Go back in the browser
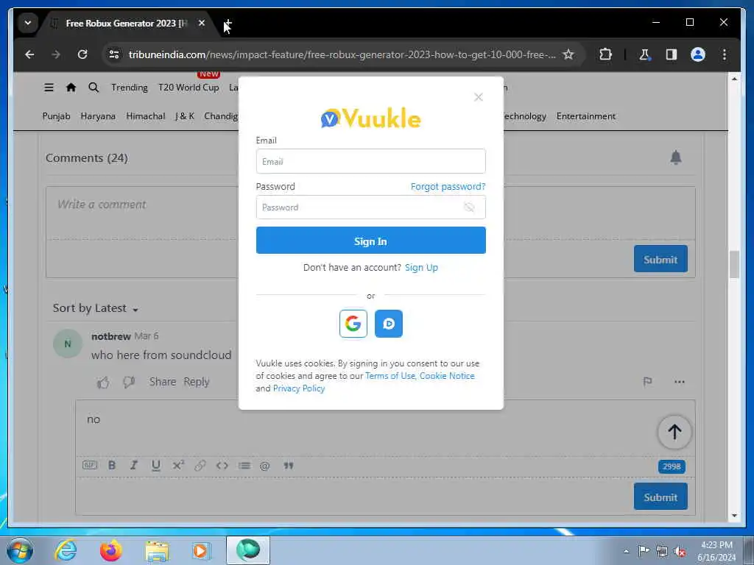This screenshot has height=565, width=754. click(x=29, y=54)
